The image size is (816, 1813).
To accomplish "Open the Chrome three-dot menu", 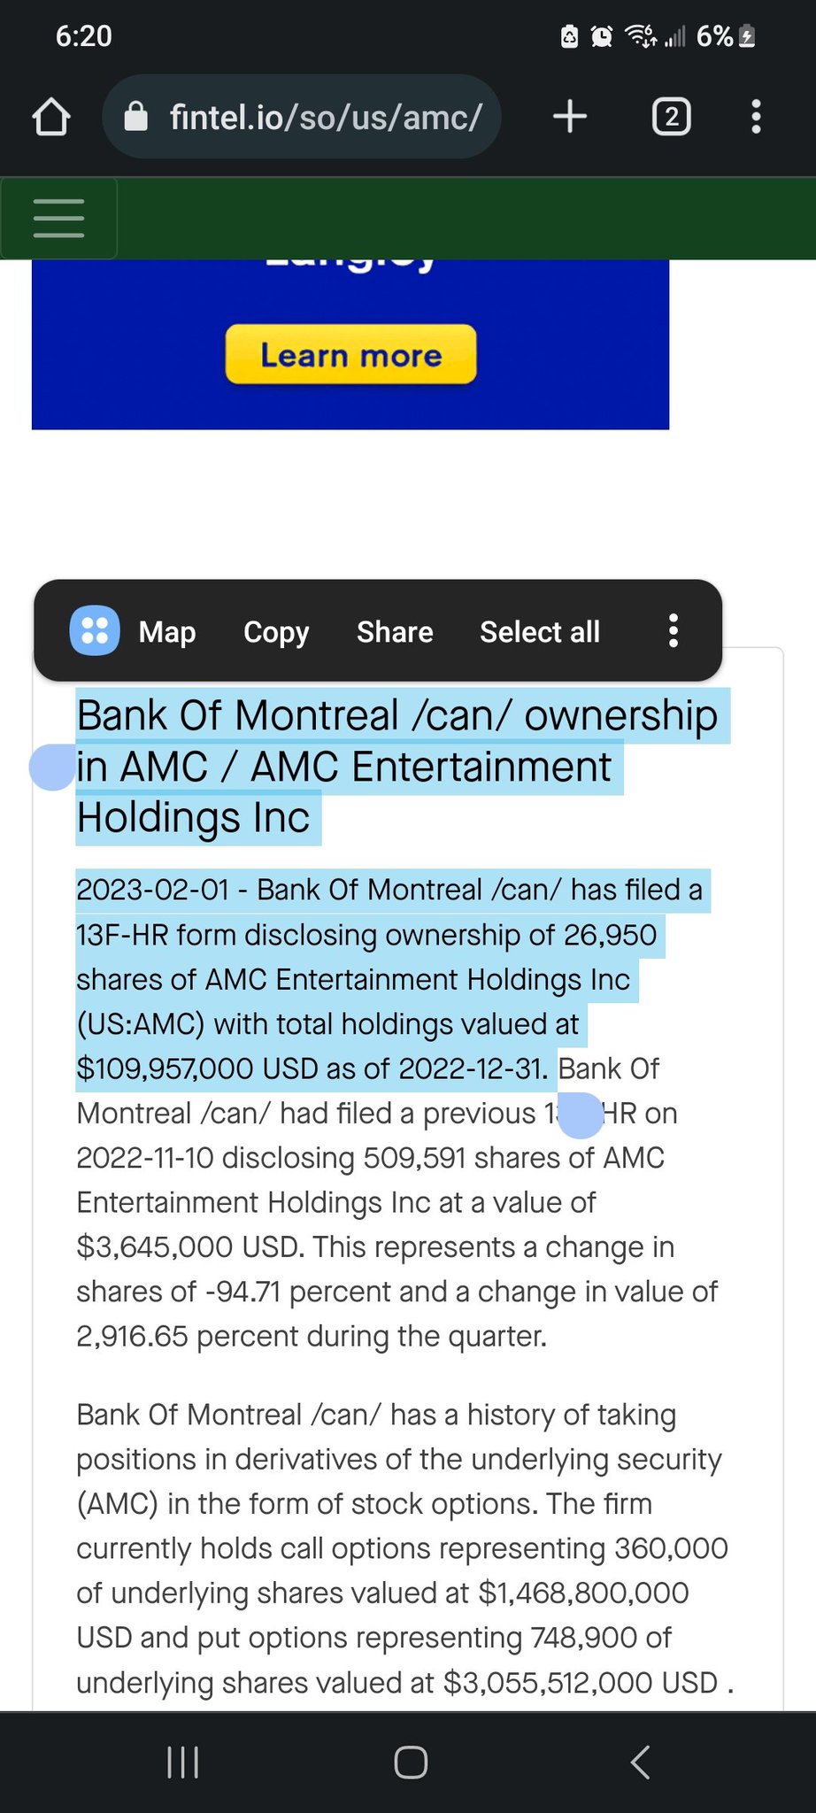I will tap(755, 117).
